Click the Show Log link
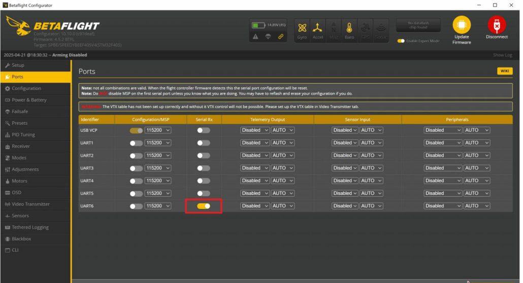This screenshot has width=523, height=283. click(x=502, y=55)
